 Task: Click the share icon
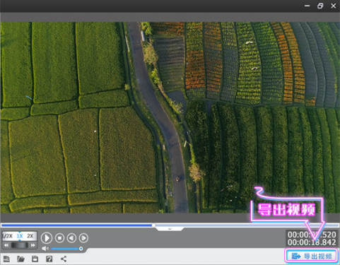click(64, 259)
